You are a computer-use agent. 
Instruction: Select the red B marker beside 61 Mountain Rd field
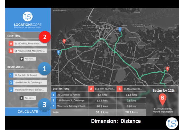[x=11, y=51]
